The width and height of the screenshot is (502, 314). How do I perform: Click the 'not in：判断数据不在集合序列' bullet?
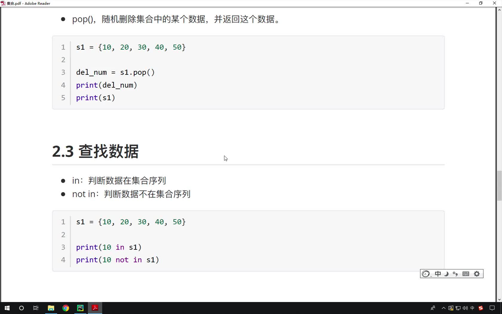131,194
